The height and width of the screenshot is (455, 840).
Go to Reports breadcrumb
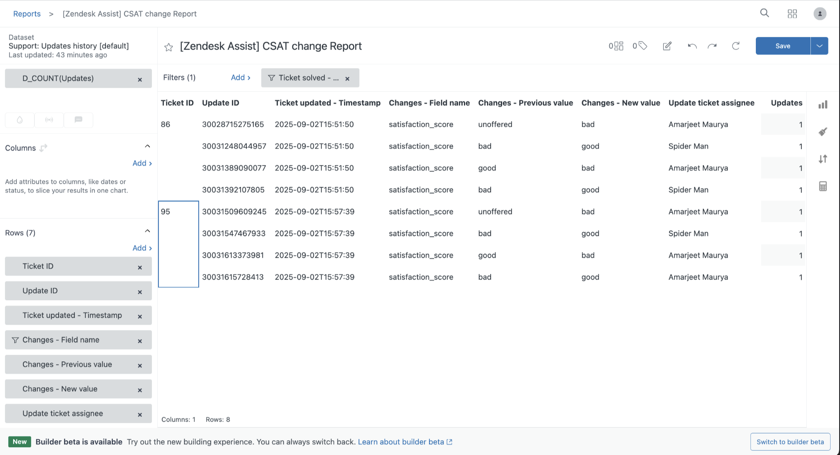(x=27, y=14)
